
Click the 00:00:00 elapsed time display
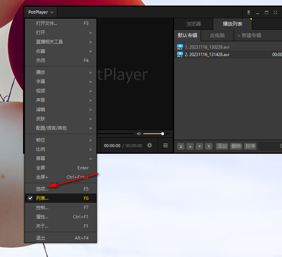[x=112, y=146]
